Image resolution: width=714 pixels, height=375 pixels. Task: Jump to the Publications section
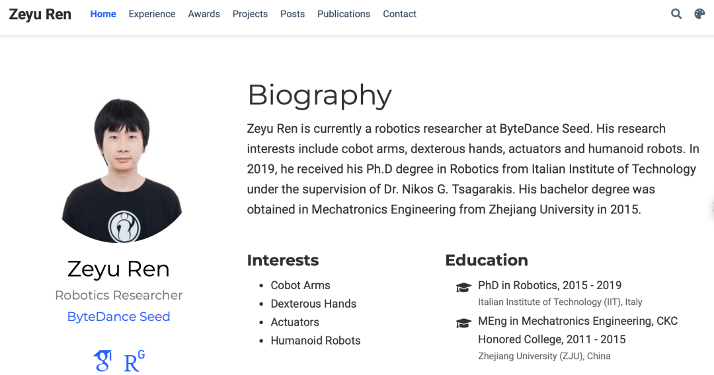pyautogui.click(x=344, y=14)
